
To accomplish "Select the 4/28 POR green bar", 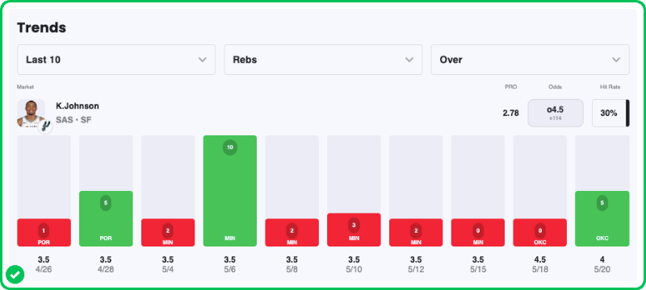I will [x=106, y=218].
